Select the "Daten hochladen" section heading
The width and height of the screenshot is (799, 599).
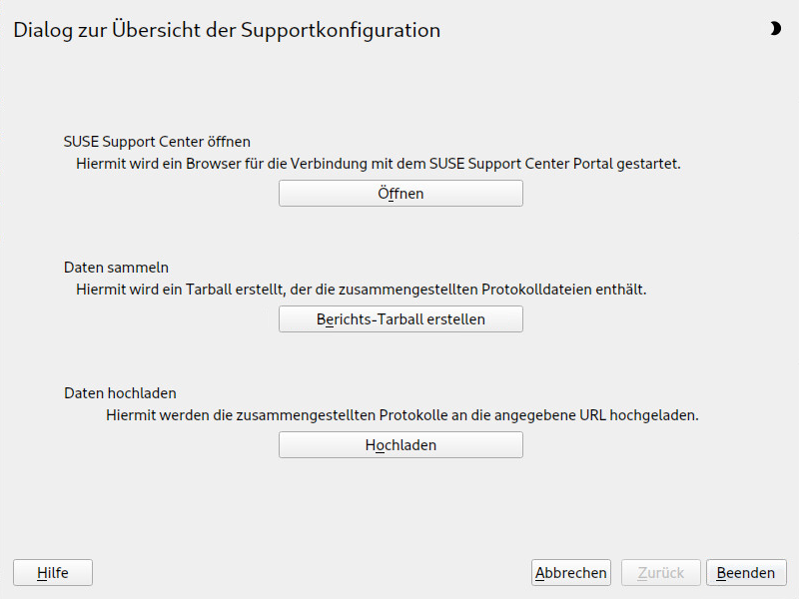click(120, 393)
